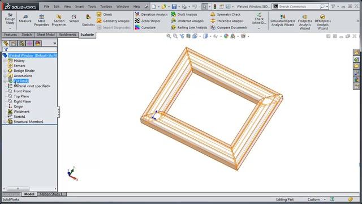This screenshot has width=362, height=204.
Task: Click the Print icon
Action: 184,6
